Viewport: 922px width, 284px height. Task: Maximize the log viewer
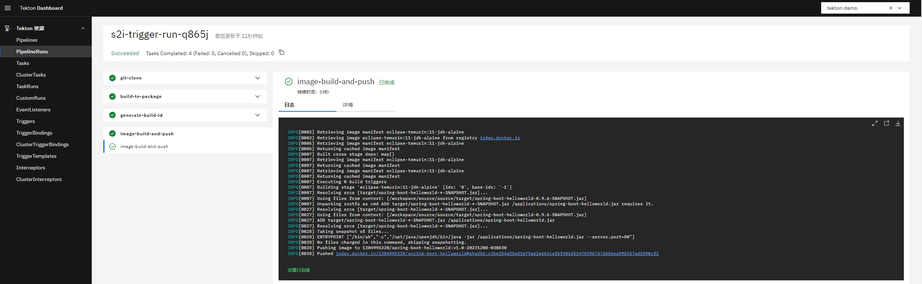(875, 123)
